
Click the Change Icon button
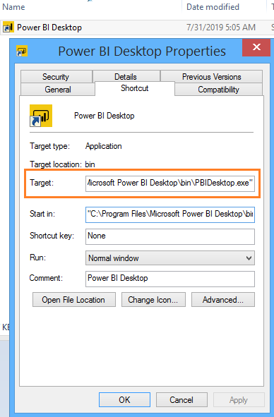(153, 300)
